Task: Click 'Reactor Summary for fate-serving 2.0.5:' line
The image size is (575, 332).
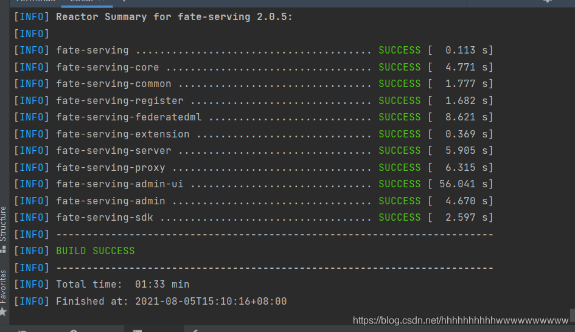Action: coord(174,17)
